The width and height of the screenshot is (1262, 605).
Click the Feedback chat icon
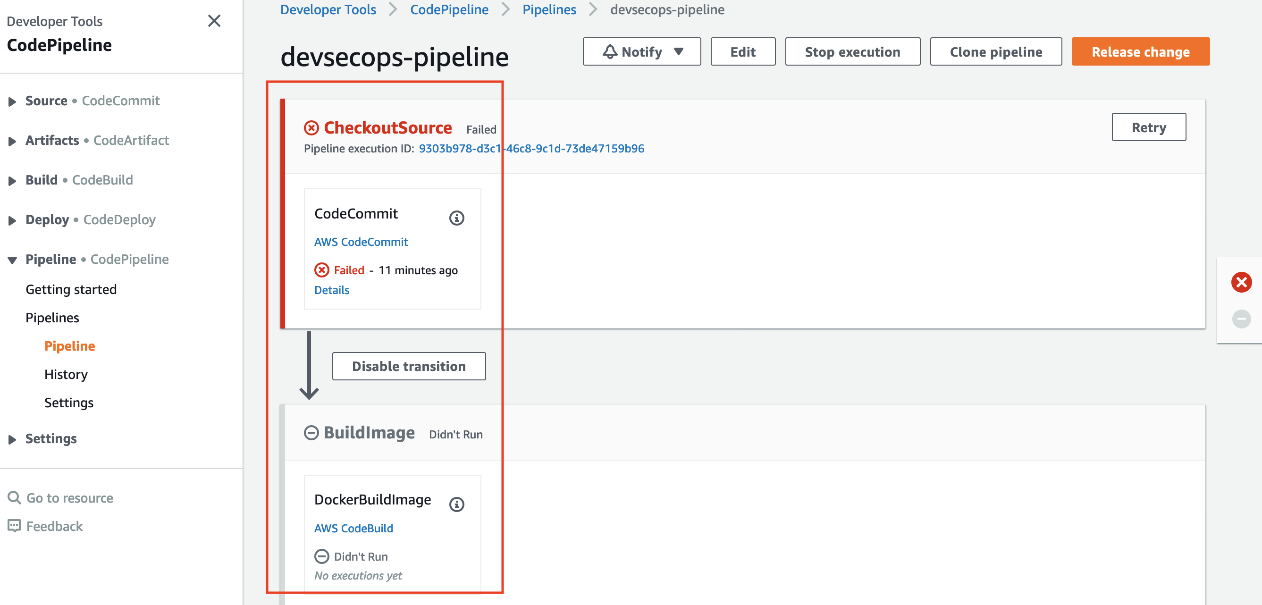14,526
